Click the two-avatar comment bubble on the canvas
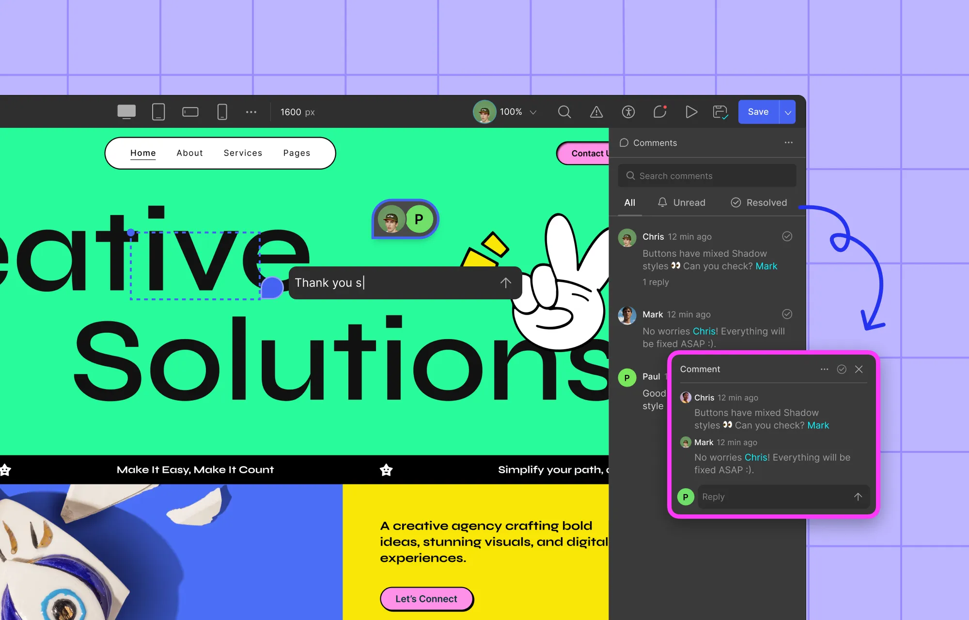This screenshot has height=620, width=969. [405, 219]
